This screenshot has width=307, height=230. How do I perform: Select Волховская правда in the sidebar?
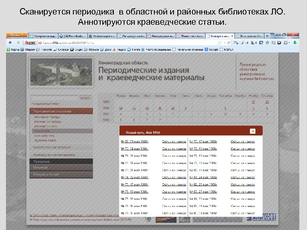tap(48, 121)
